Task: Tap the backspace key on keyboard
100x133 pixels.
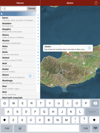Action: click(x=95, y=103)
